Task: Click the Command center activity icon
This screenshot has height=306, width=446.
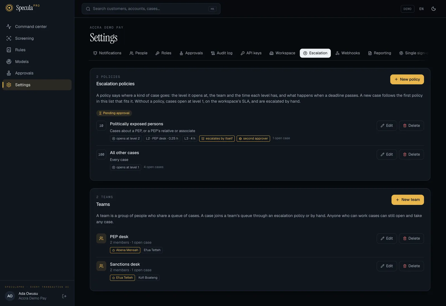Action: pyautogui.click(x=9, y=26)
